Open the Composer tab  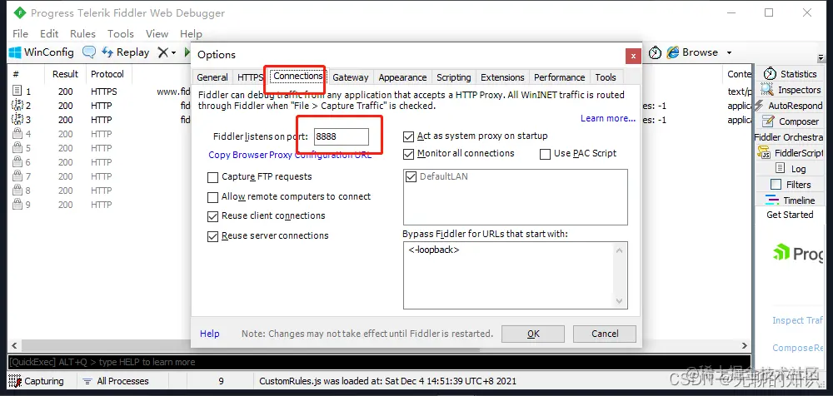tap(791, 121)
